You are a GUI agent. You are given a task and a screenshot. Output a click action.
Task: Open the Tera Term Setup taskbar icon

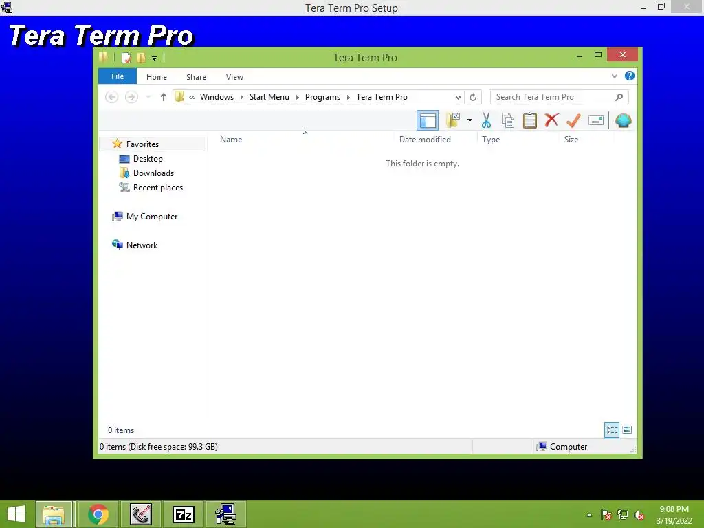(225, 514)
